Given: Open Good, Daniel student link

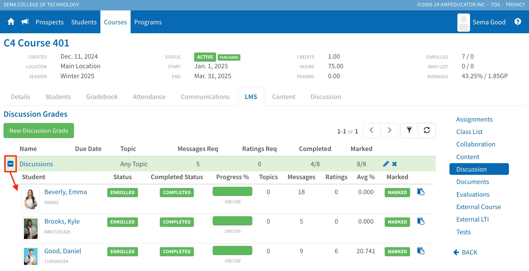Looking at the screenshot, I should (x=63, y=251).
